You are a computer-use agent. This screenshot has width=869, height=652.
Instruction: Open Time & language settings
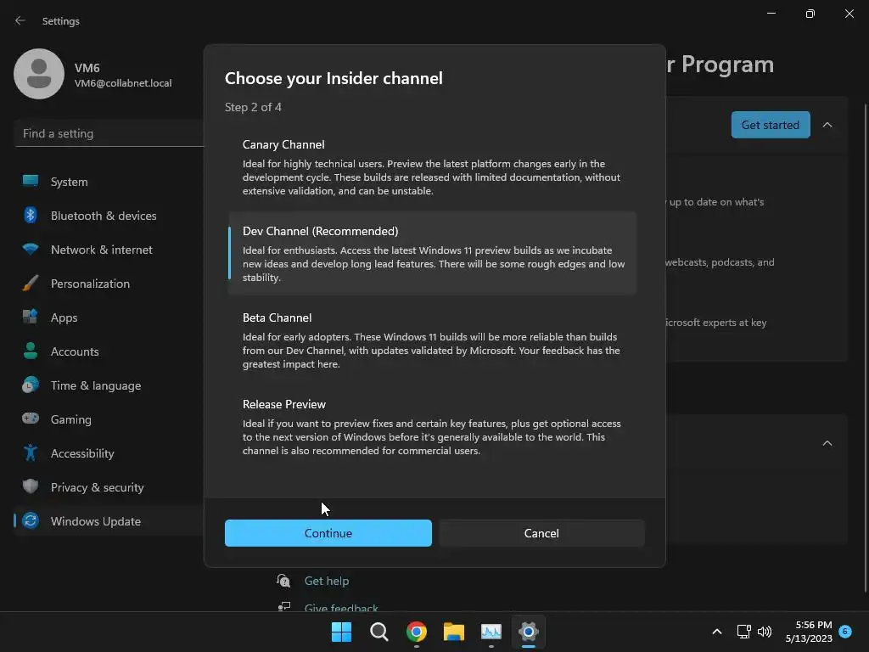[95, 385]
